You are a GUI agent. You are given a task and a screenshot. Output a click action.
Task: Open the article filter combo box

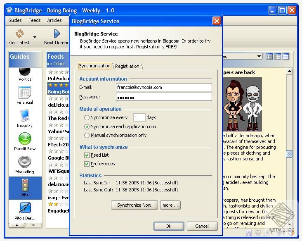point(243,56)
